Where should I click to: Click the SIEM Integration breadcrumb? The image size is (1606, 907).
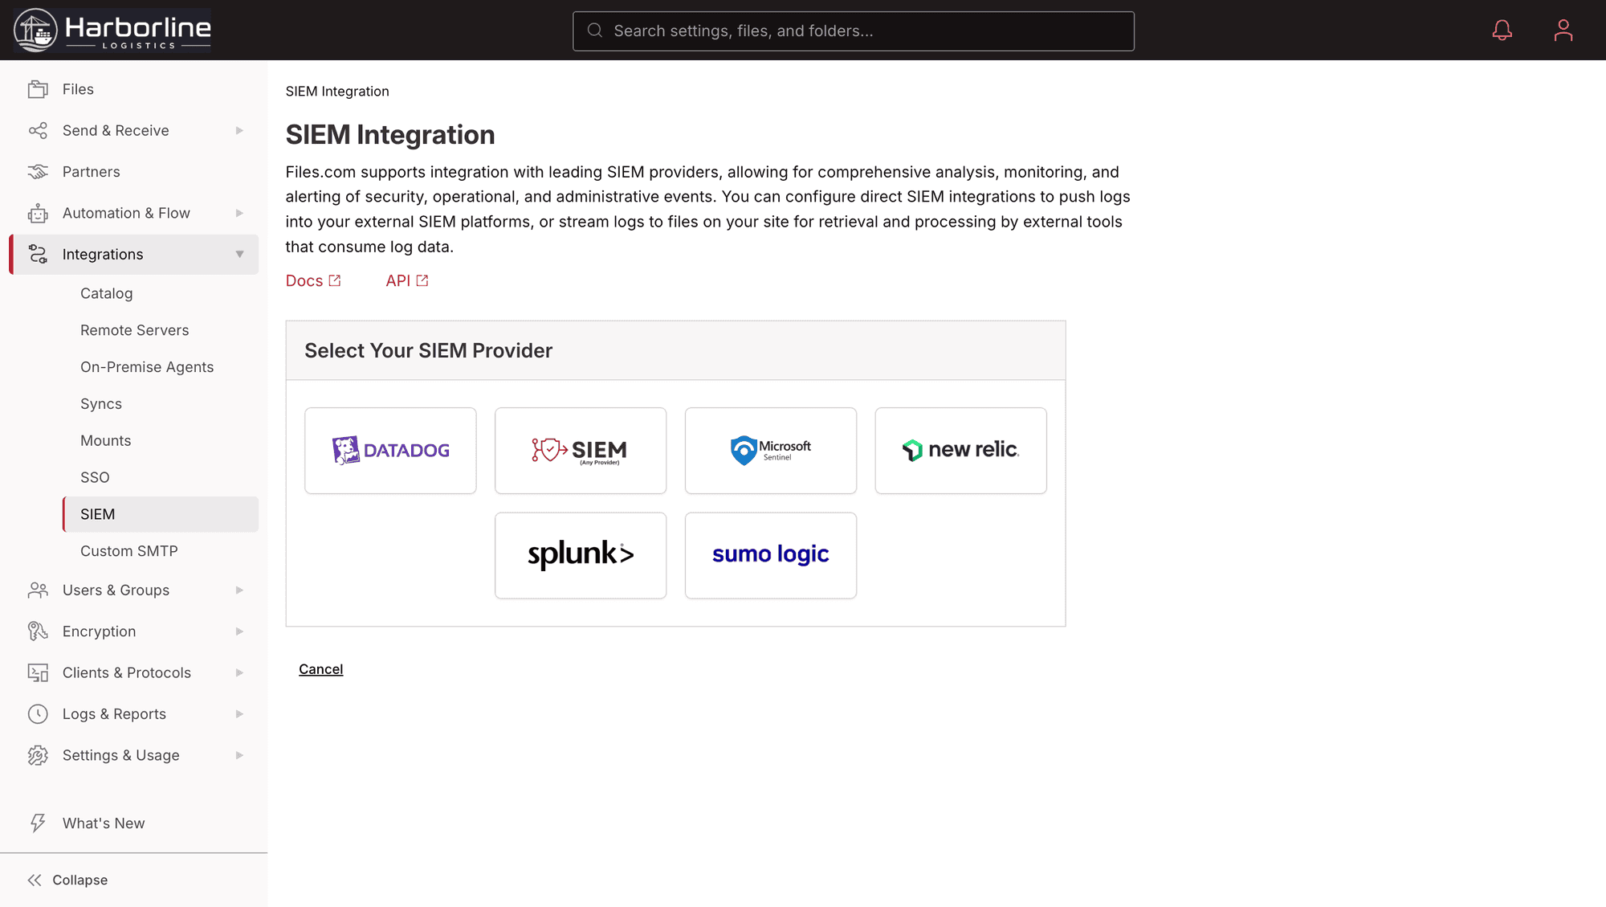click(337, 92)
